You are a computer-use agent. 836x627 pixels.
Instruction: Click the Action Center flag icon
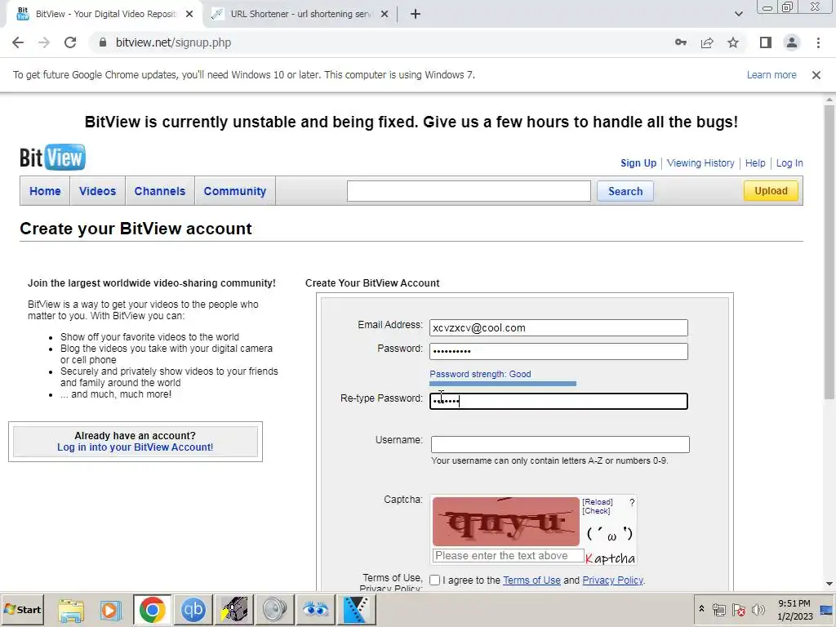pos(738,609)
